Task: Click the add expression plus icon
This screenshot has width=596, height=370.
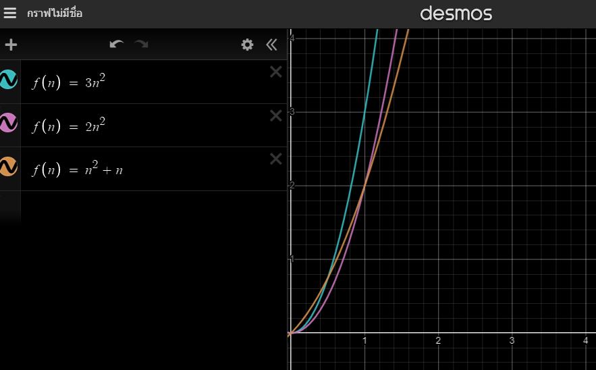Action: pyautogui.click(x=11, y=45)
